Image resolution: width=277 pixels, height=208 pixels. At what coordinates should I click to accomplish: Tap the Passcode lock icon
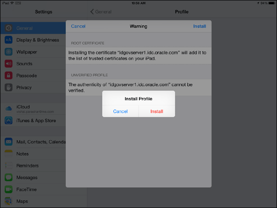8,76
